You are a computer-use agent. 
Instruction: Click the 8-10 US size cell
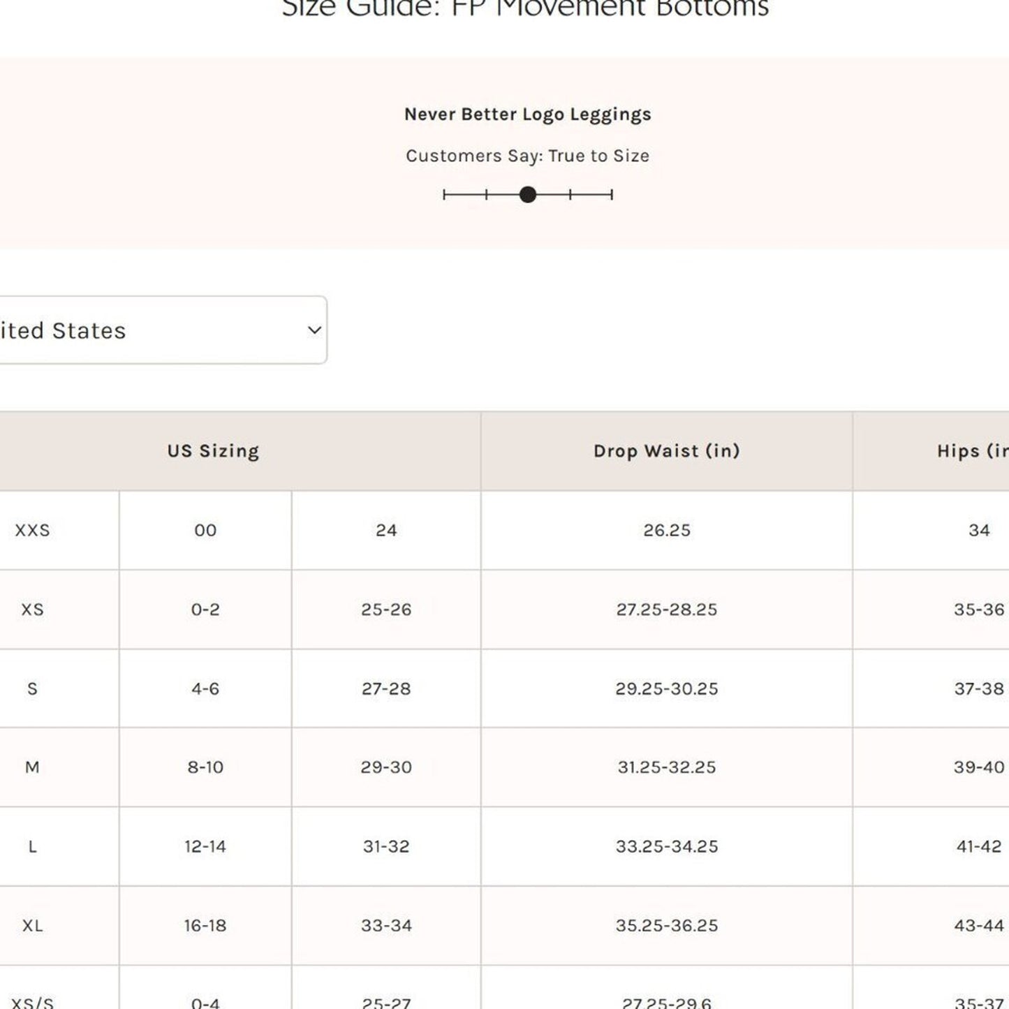click(205, 767)
